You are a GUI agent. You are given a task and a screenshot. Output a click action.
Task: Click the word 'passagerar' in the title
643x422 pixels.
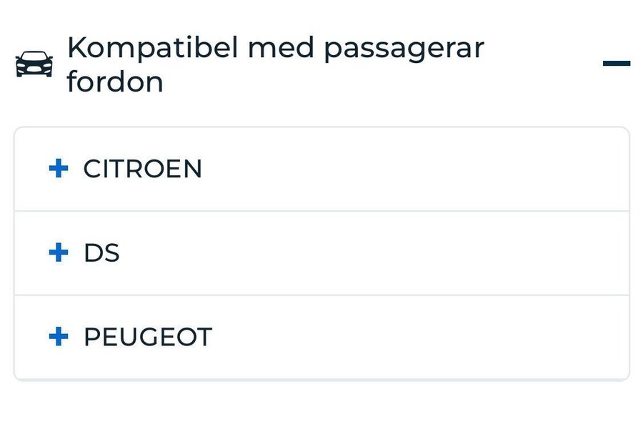pyautogui.click(x=404, y=49)
